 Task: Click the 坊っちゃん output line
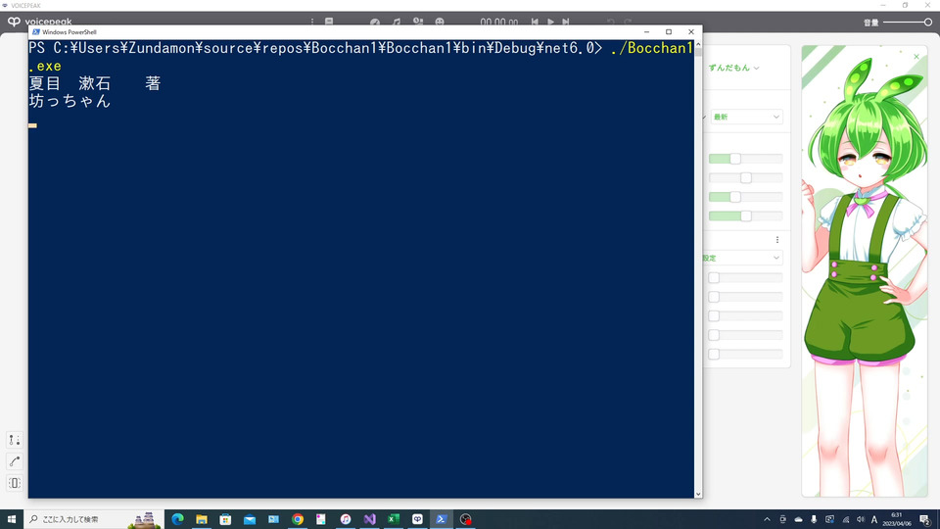pyautogui.click(x=70, y=101)
